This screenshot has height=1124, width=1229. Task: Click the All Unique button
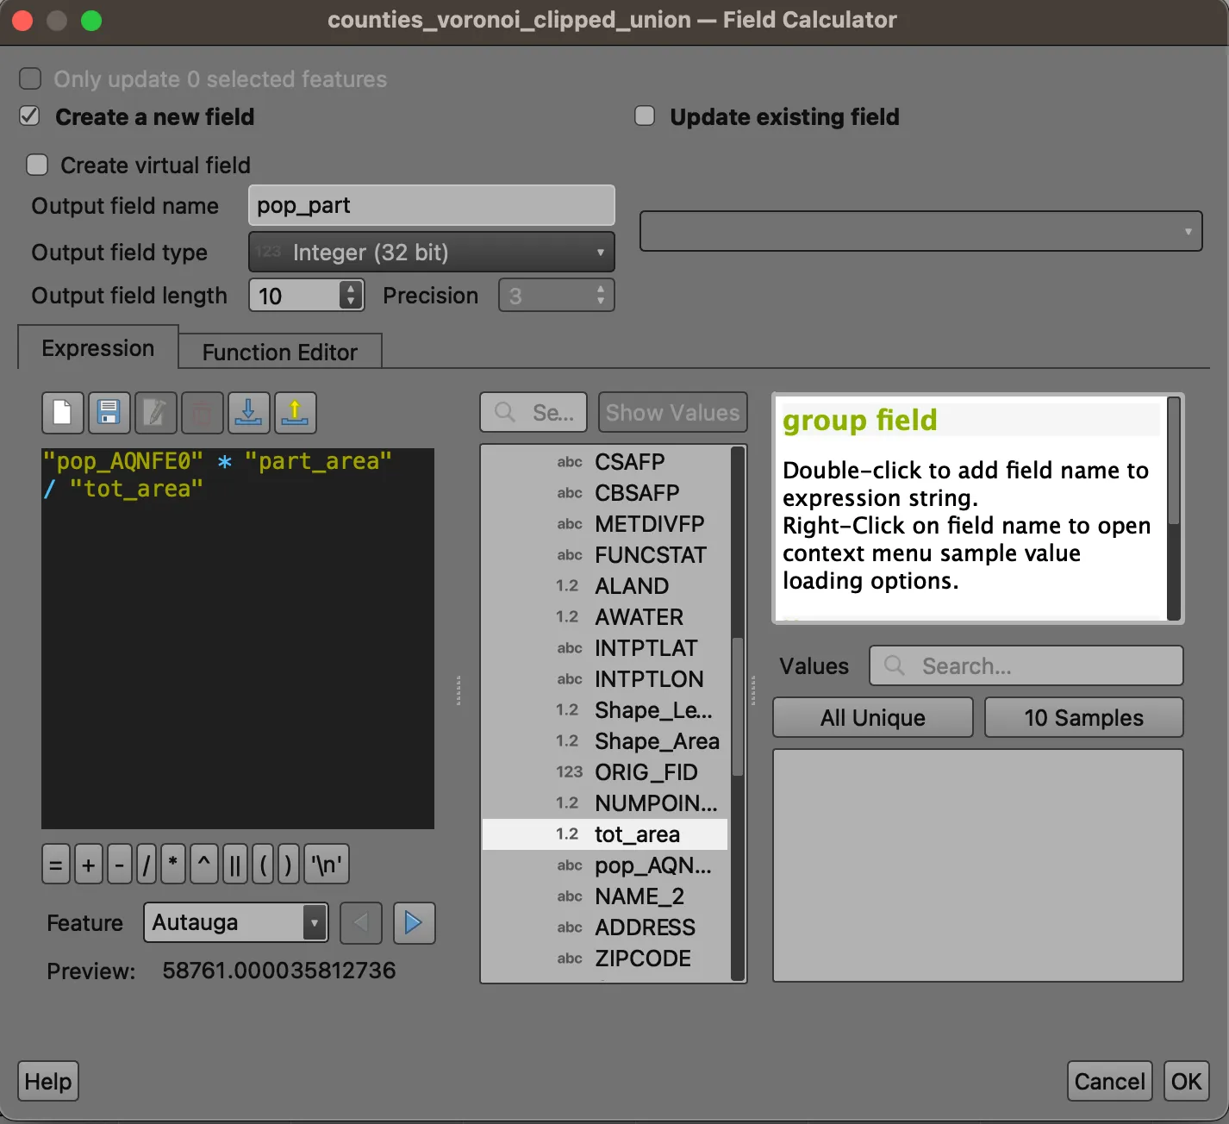point(872,717)
